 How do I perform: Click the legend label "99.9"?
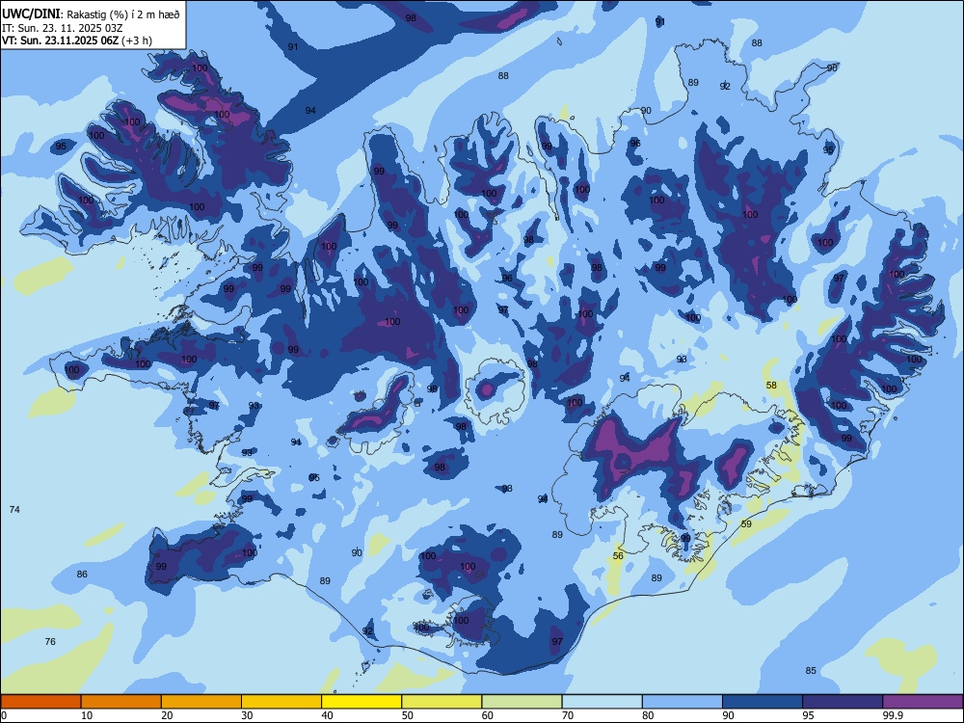[893, 715]
